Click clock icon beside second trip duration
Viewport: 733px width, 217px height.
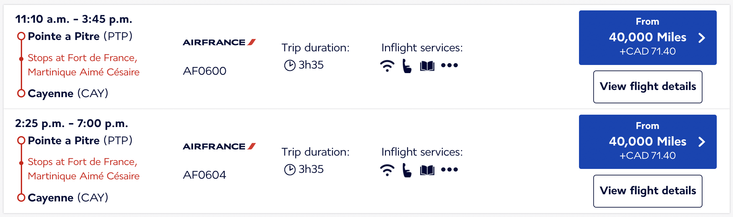point(289,170)
